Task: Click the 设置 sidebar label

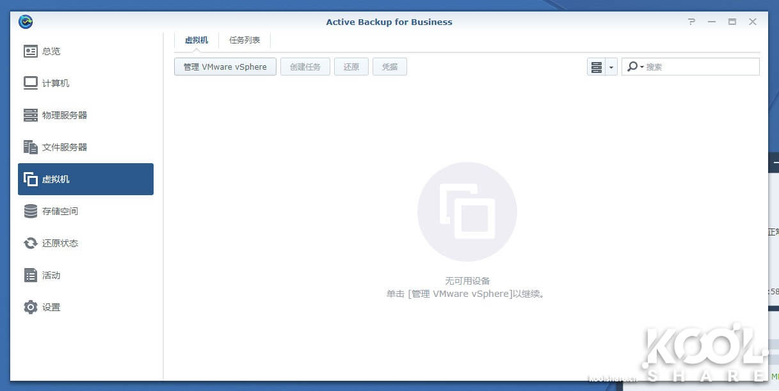Action: pos(51,307)
